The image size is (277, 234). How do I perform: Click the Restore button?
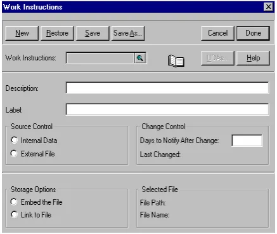pyautogui.click(x=57, y=33)
